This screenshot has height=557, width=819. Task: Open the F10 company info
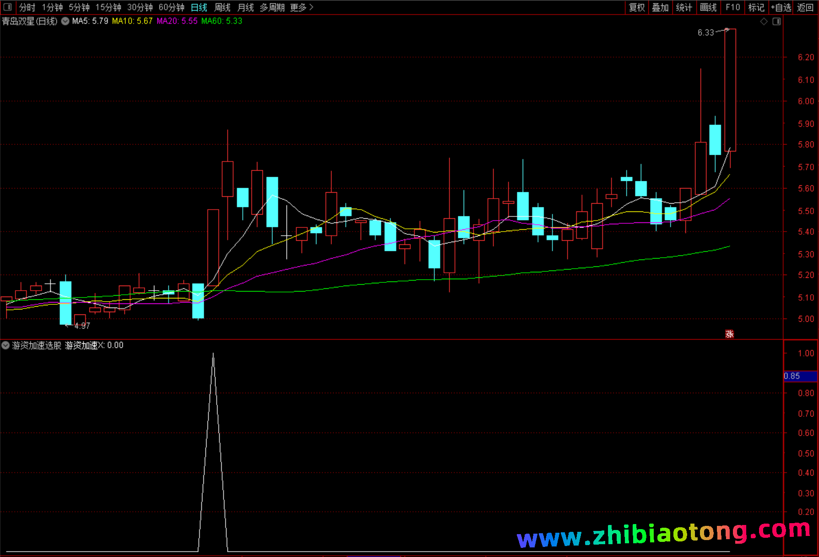point(732,7)
